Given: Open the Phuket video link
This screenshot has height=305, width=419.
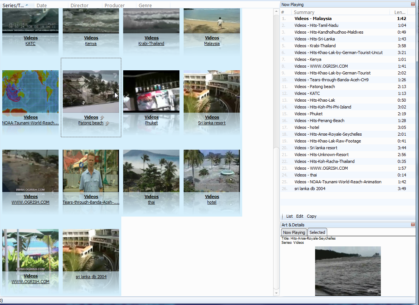Looking at the screenshot, I should click(152, 123).
